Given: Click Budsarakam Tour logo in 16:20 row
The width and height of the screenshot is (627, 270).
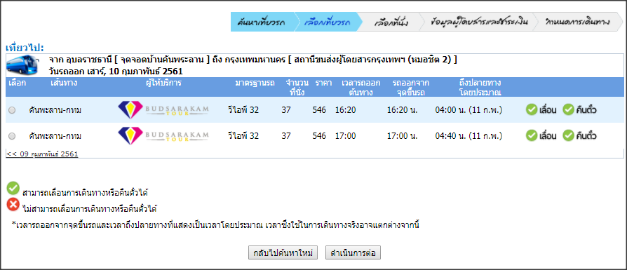Looking at the screenshot, I should [x=163, y=109].
